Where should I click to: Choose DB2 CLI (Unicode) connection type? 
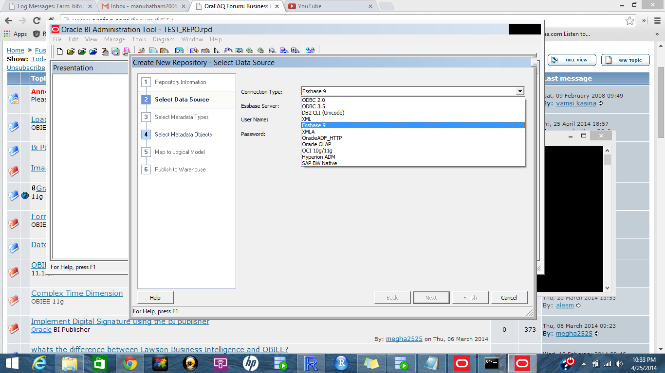(x=413, y=113)
